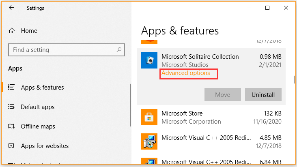Click the Offline maps map icon
297x167 pixels.
pyautogui.click(x=11, y=126)
